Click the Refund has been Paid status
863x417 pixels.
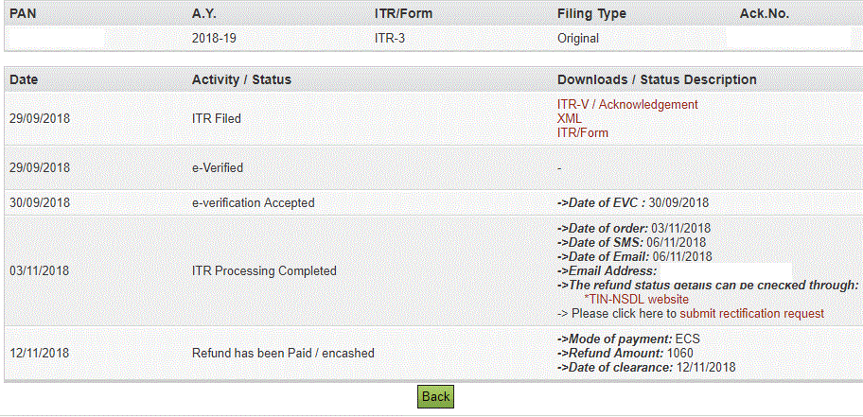click(283, 353)
